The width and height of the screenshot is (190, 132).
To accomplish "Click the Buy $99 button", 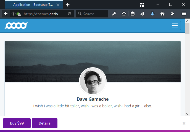I will pos(17,123).
